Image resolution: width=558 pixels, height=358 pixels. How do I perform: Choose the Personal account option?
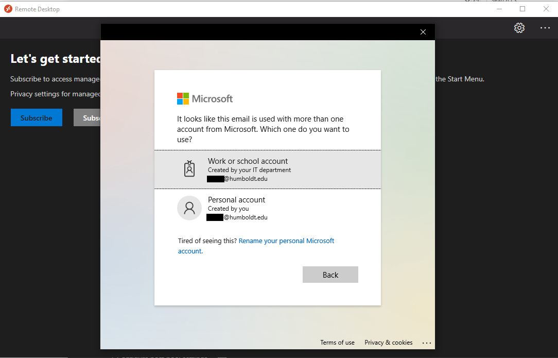click(268, 209)
